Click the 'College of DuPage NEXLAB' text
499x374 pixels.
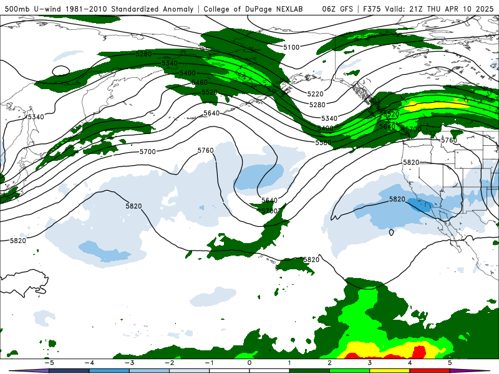(253, 9)
